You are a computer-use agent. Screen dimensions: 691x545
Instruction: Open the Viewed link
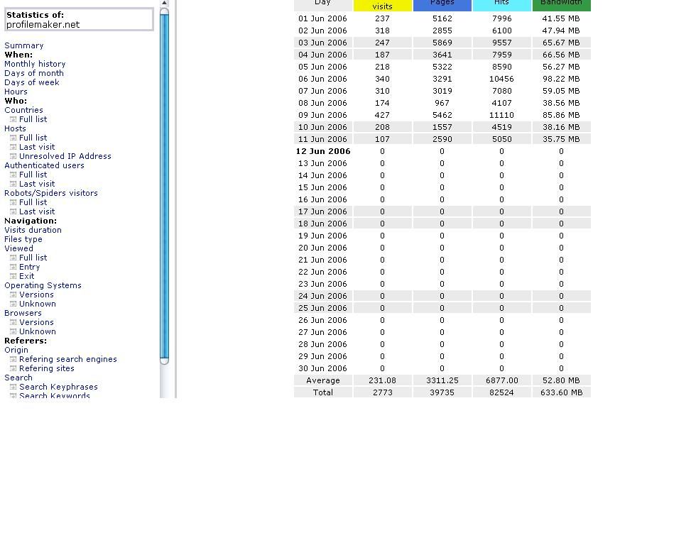coord(18,249)
